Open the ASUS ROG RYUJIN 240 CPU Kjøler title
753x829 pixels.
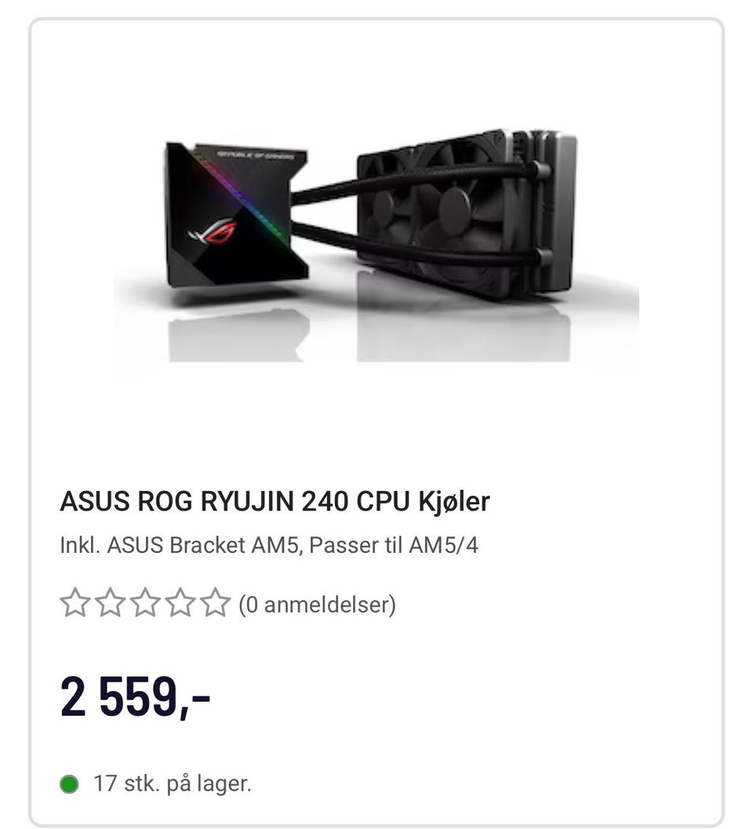click(x=275, y=501)
